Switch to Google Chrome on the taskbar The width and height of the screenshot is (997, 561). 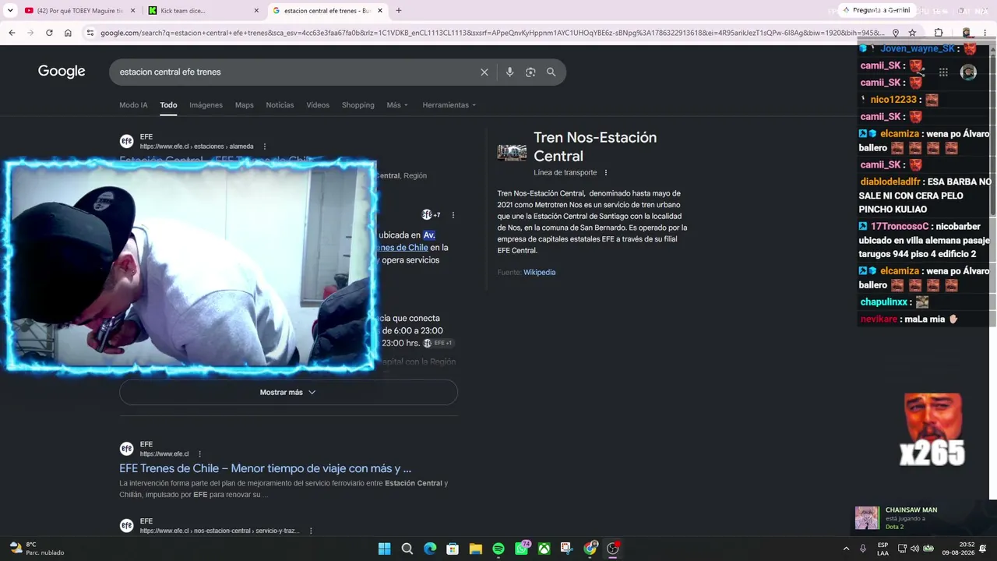point(590,549)
